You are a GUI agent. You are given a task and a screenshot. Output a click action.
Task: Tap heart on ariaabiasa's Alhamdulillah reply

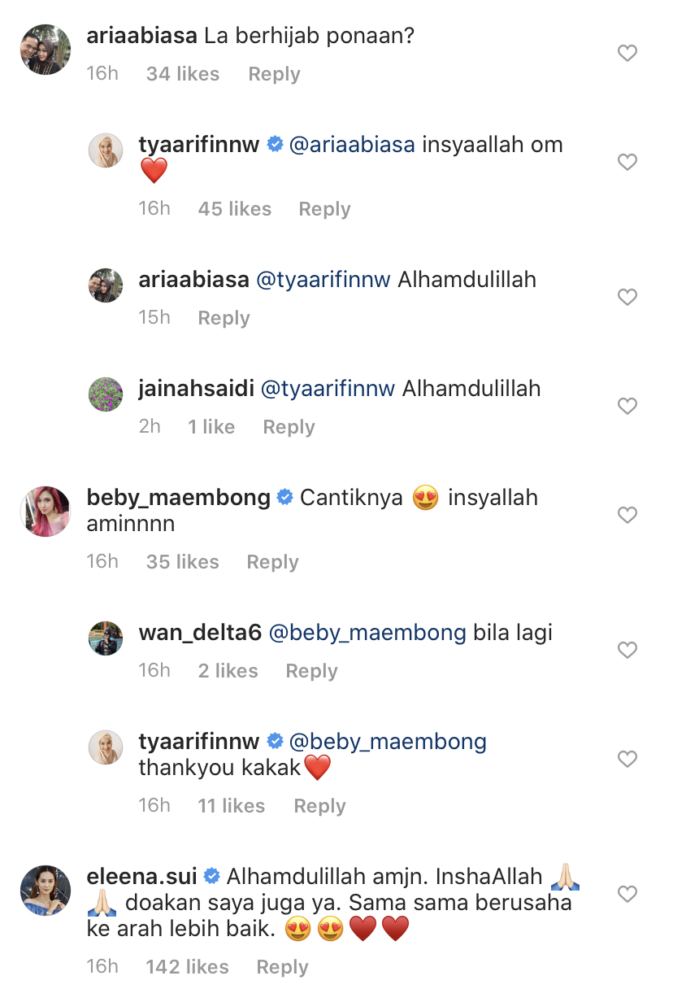coord(627,298)
